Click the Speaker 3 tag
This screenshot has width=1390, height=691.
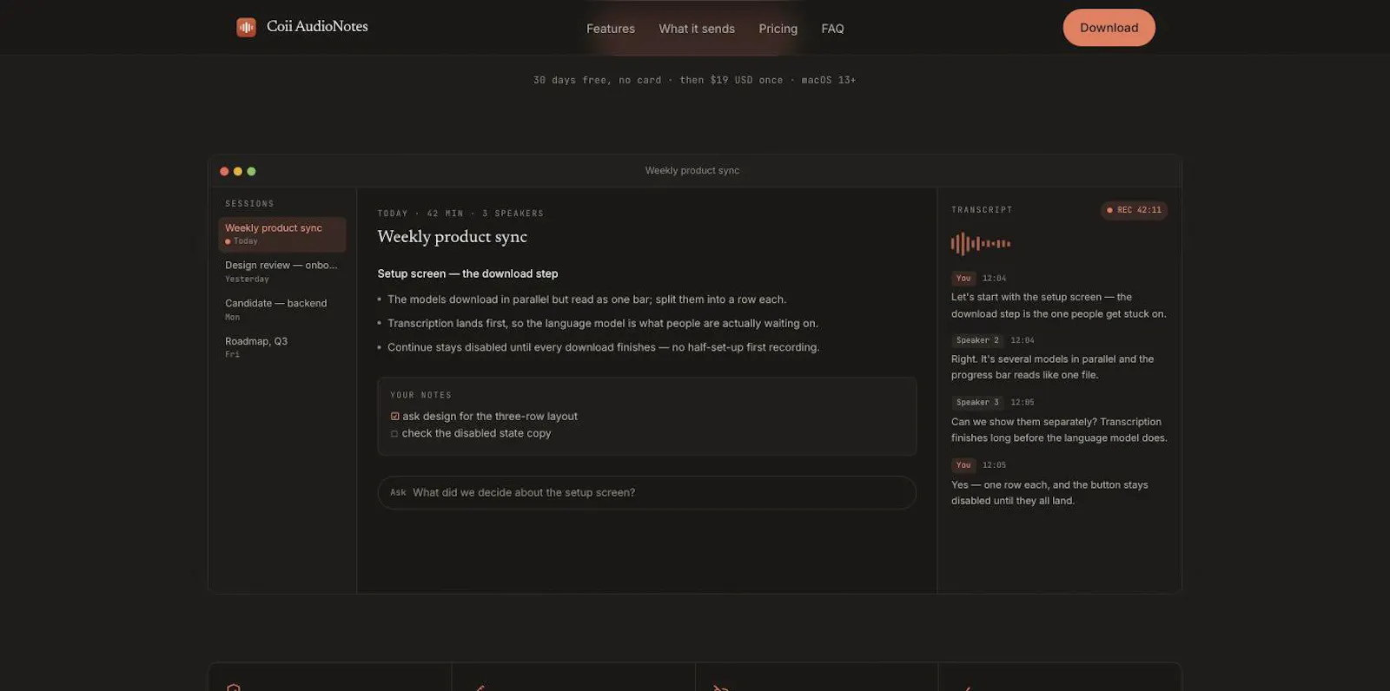click(977, 403)
